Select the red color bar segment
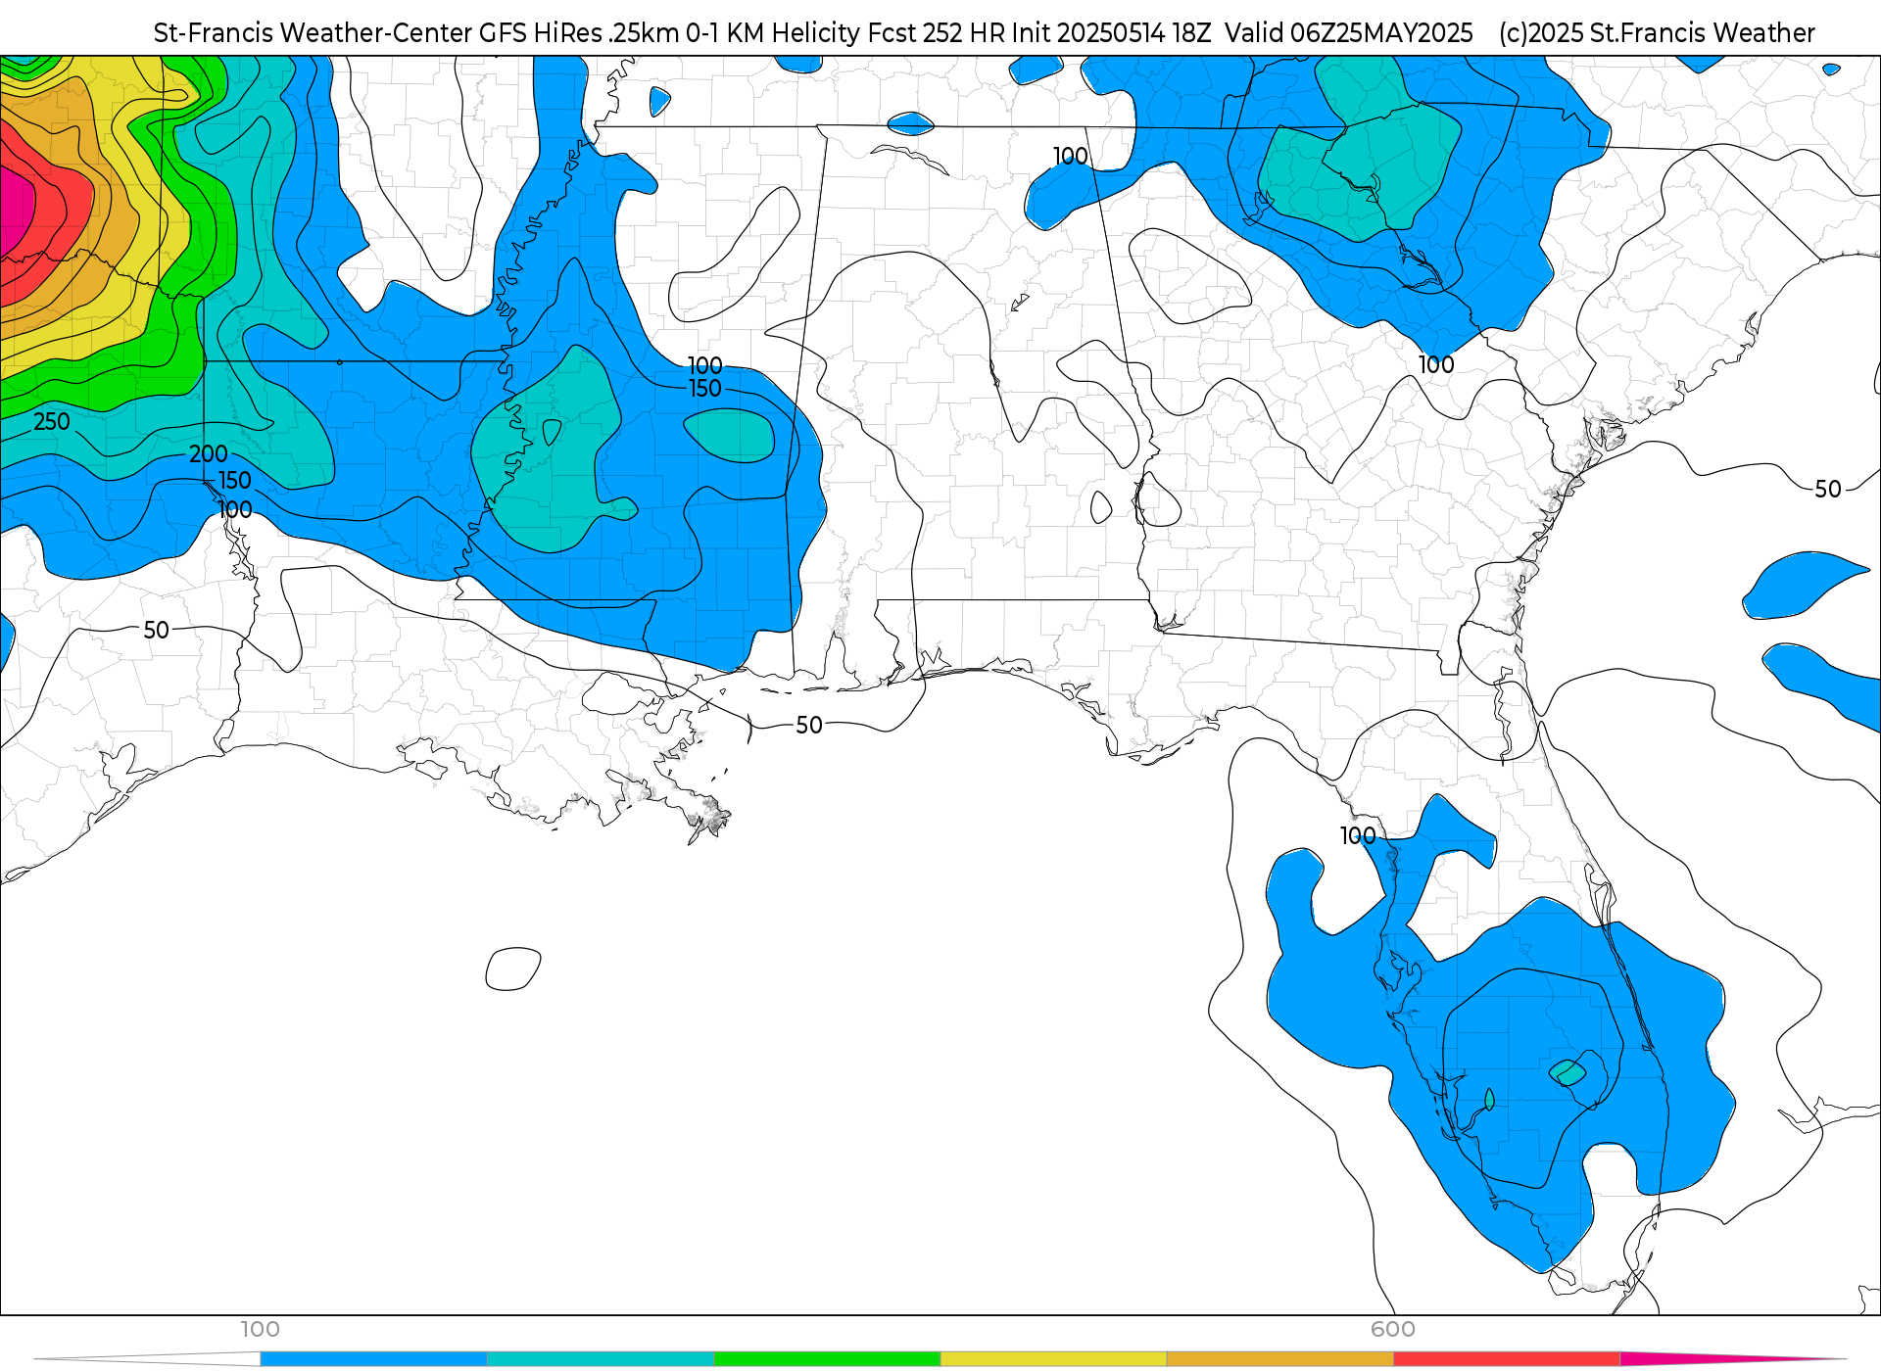Image resolution: width=1881 pixels, height=1371 pixels. point(1507,1358)
